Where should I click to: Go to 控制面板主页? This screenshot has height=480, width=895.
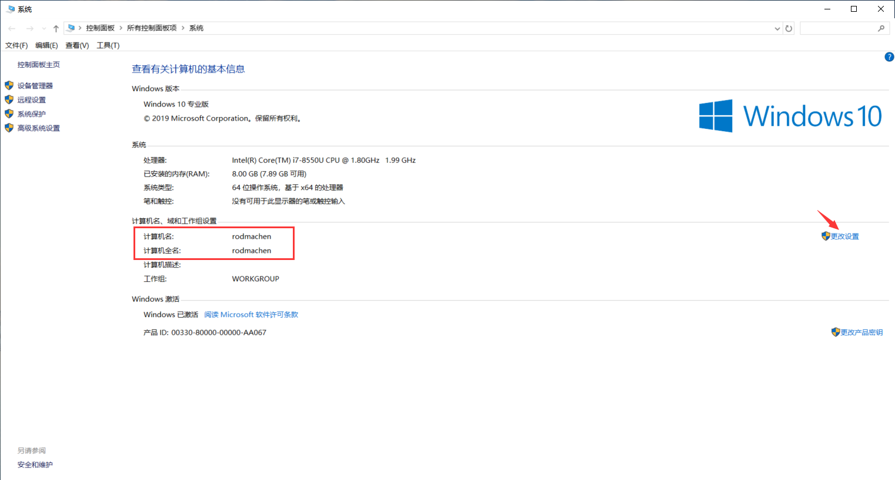coord(39,65)
